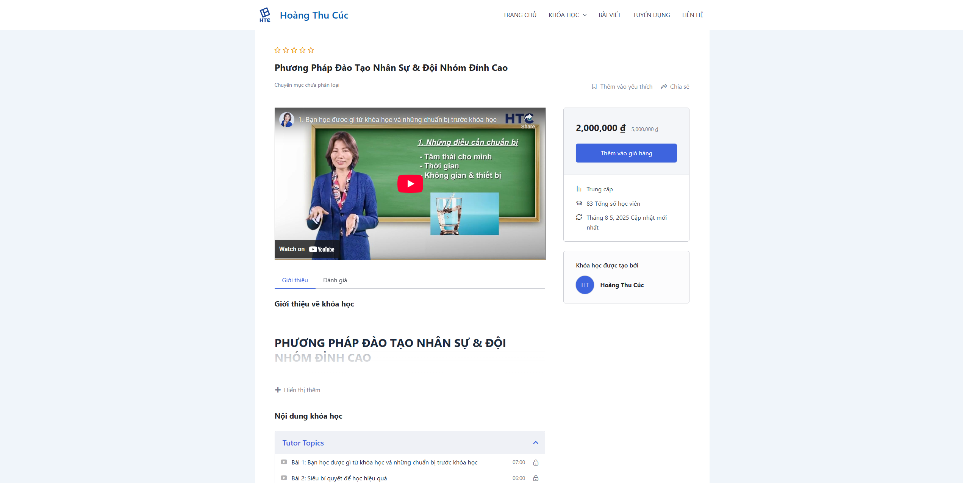Click the channel avatar in video header

(287, 119)
